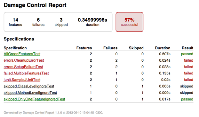Click the Failures column header
199x117 pixels.
[x=110, y=48]
